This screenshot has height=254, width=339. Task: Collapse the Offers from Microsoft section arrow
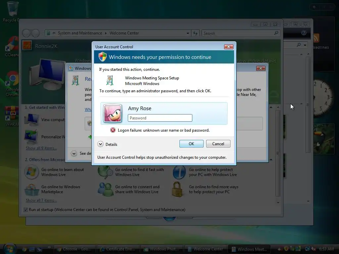coord(271,160)
